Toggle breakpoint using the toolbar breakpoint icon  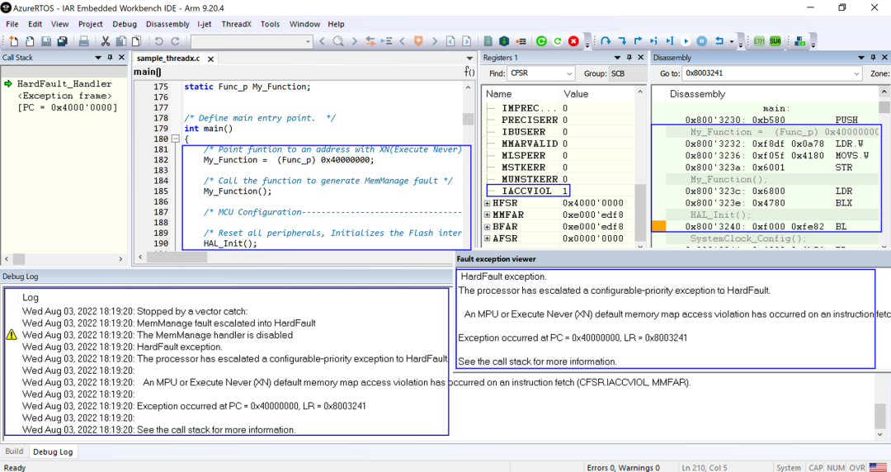[x=521, y=41]
